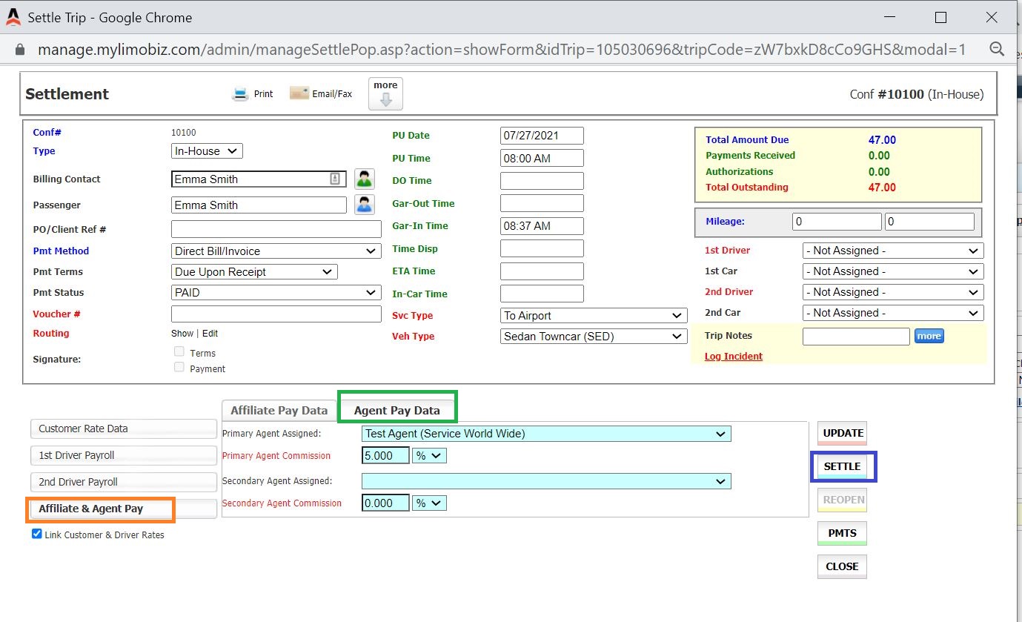Click contact card icon in Billing Contact field
The image size is (1022, 622).
tap(335, 179)
